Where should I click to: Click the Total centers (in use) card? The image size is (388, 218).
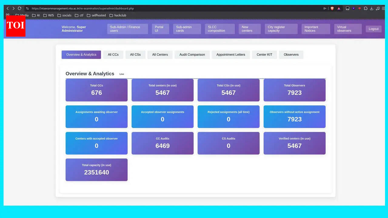162,90
